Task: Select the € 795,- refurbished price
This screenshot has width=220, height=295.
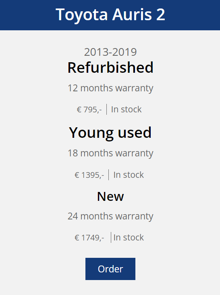Action: pos(89,110)
